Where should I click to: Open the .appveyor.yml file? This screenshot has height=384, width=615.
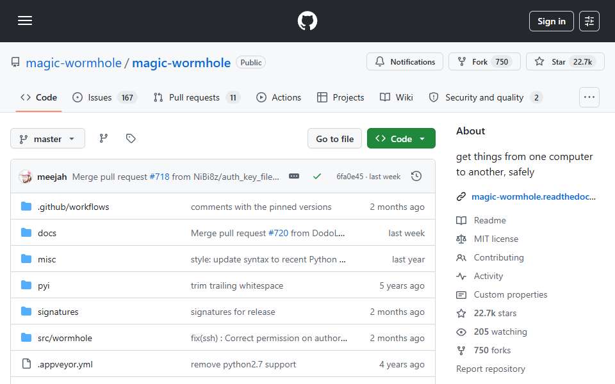(65, 364)
